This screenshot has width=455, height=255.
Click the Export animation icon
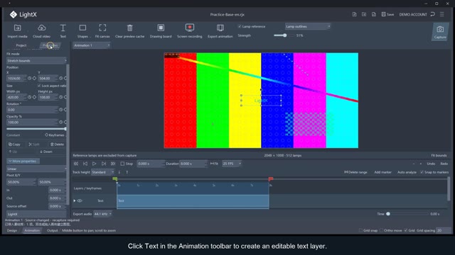[x=220, y=28]
